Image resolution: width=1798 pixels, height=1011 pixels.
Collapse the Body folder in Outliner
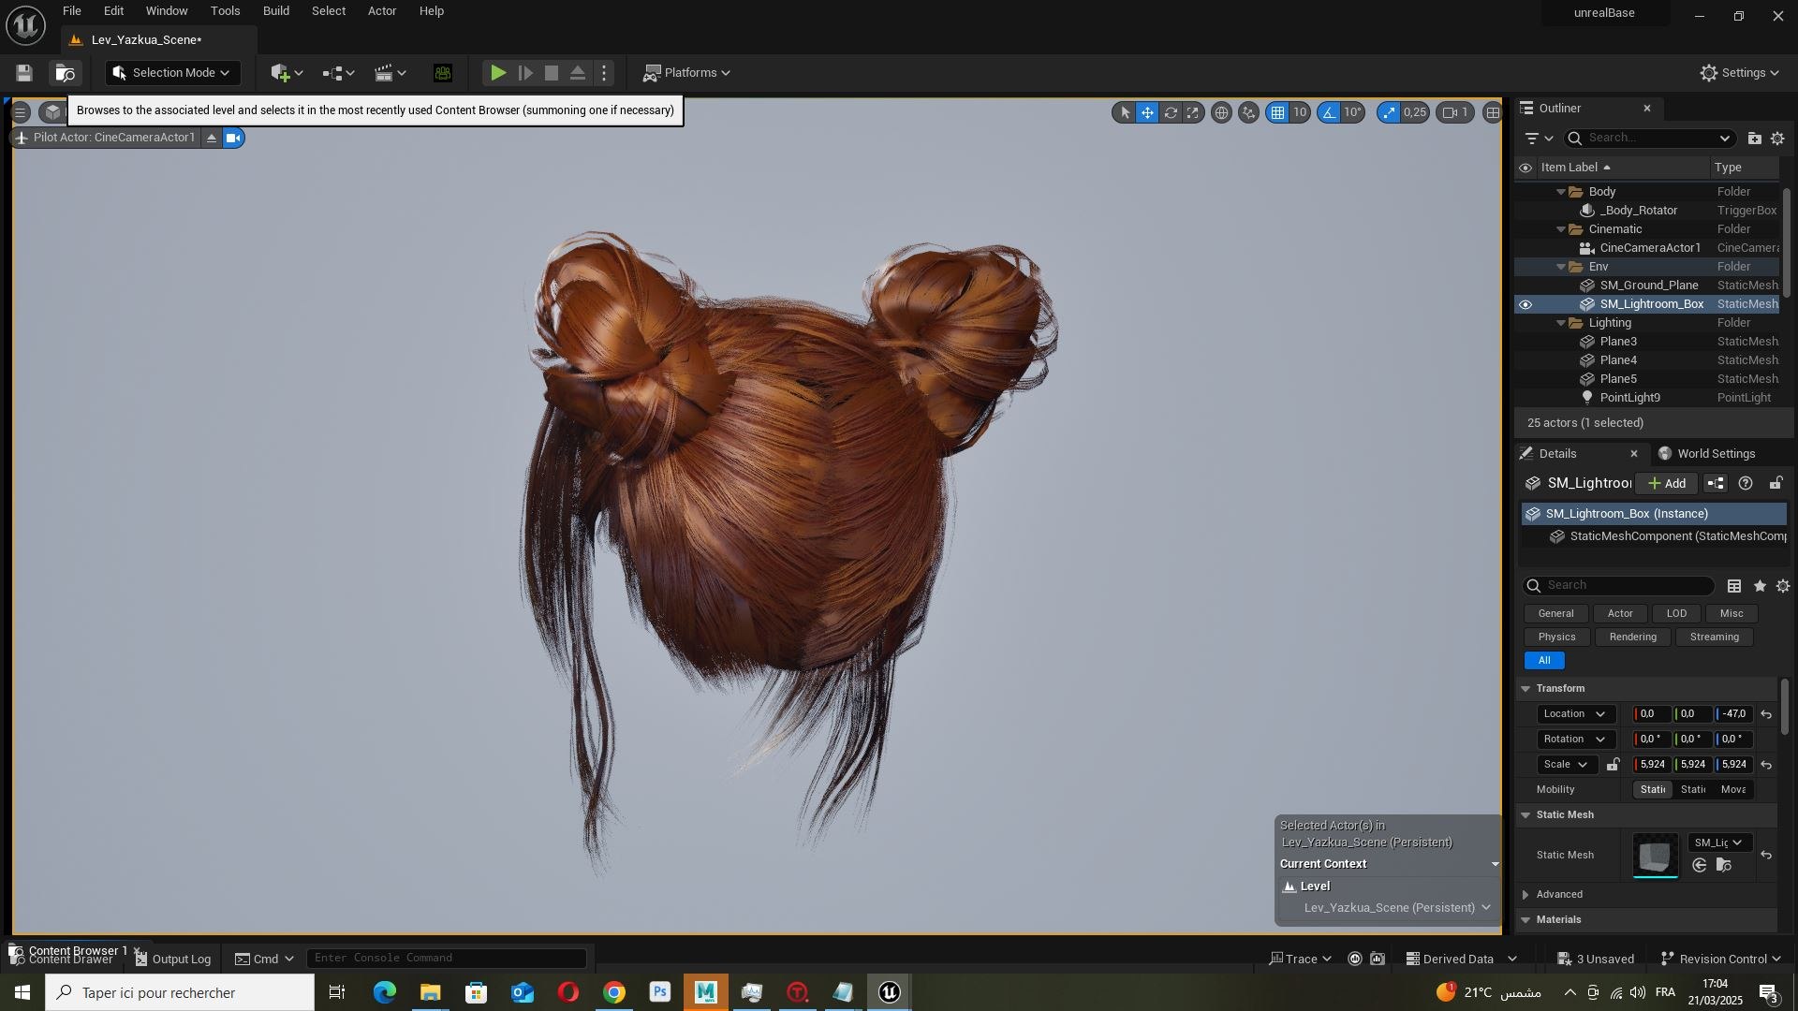(1561, 192)
